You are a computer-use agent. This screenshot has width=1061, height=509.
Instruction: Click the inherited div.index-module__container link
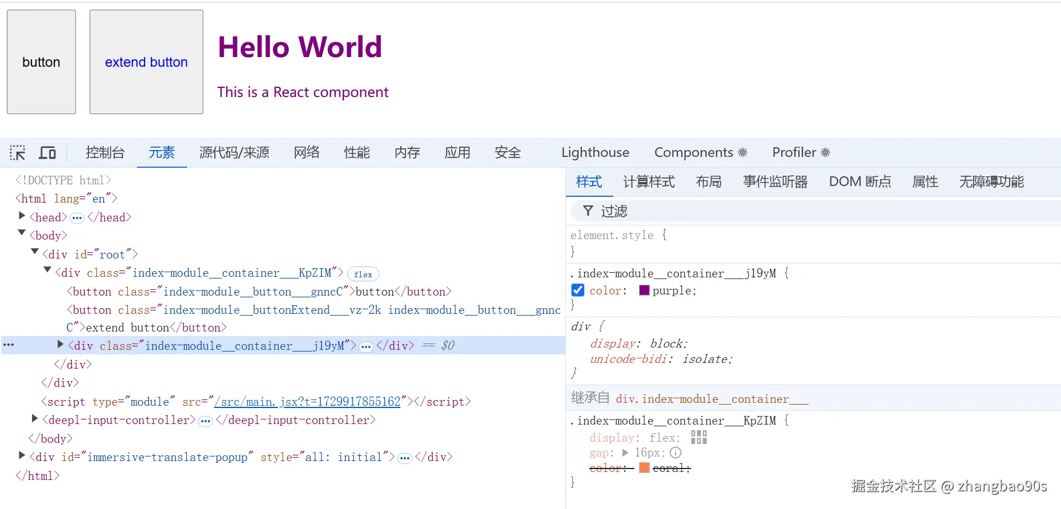pos(712,399)
